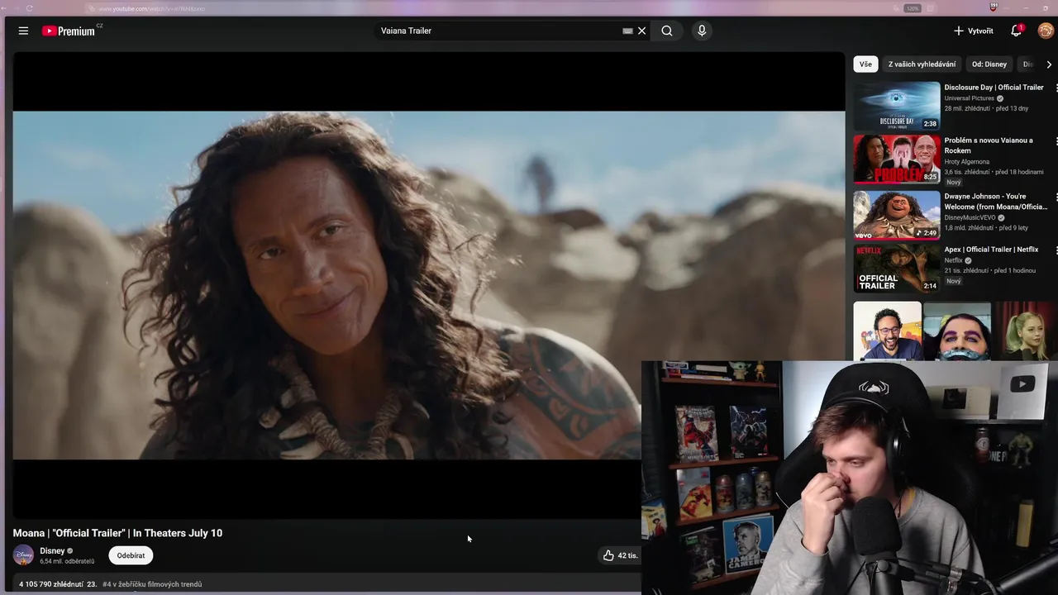
Task: Click the Moana trailer video player
Action: click(429, 285)
